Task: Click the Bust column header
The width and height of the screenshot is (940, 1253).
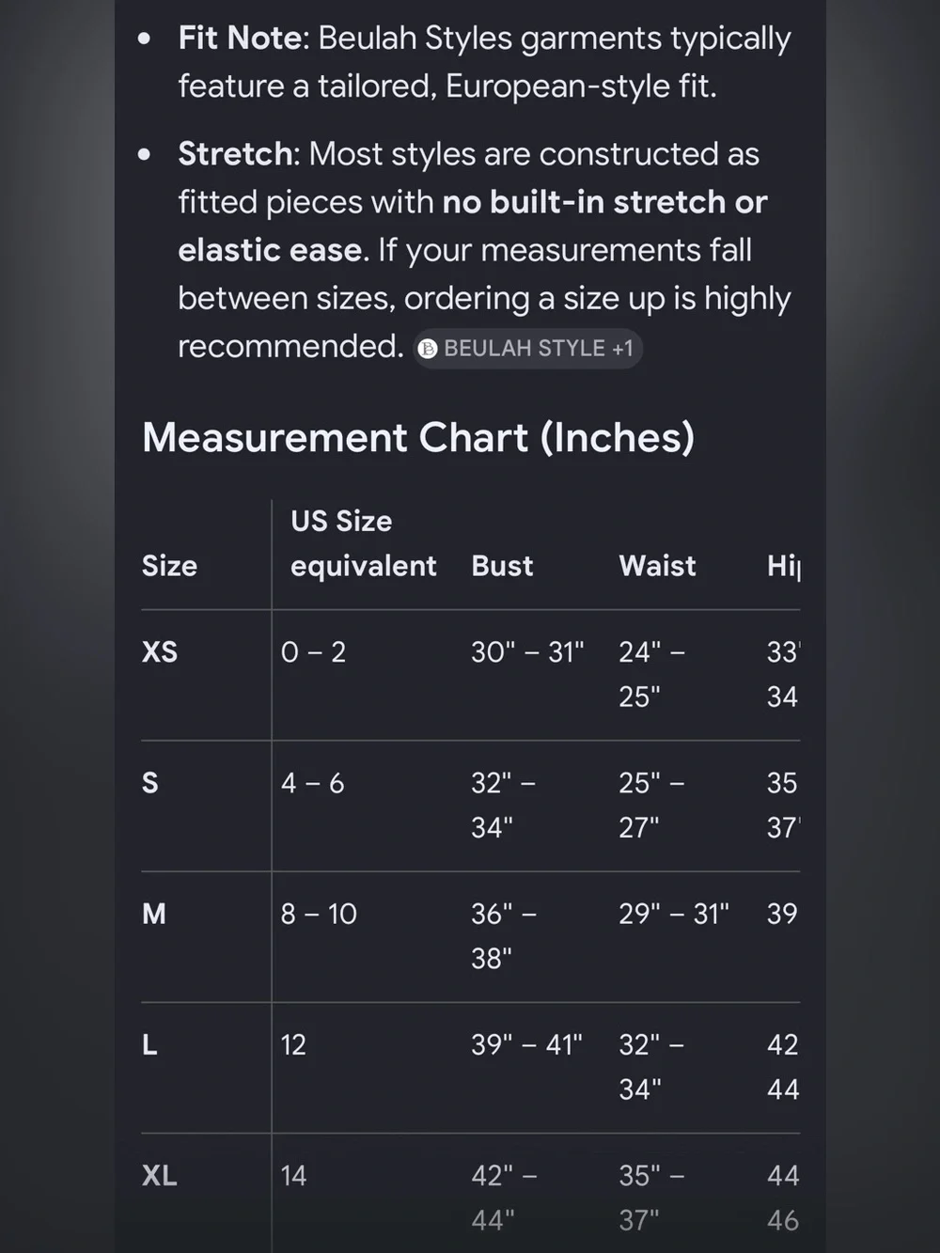Action: (502, 566)
